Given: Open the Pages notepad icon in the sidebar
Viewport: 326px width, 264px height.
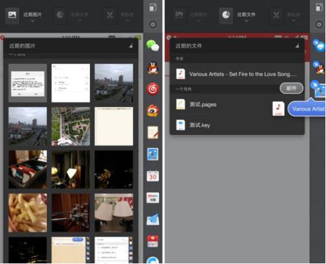Looking at the screenshot, I should coord(153,133).
